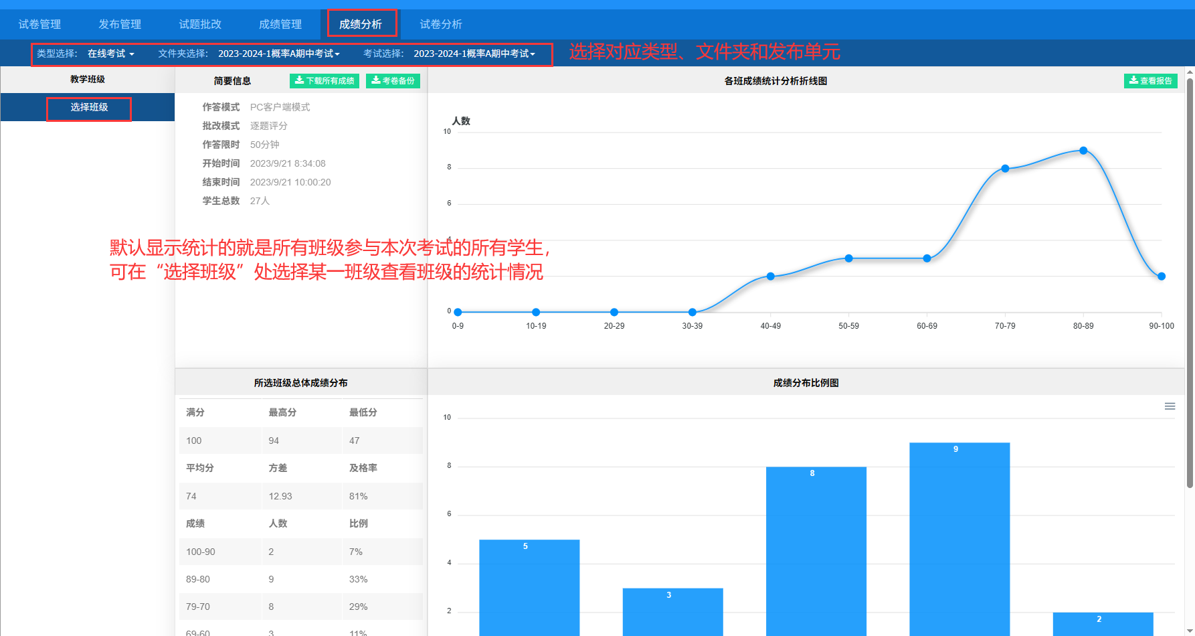
Task: Click the pass rate value 81%
Action: pyautogui.click(x=359, y=496)
